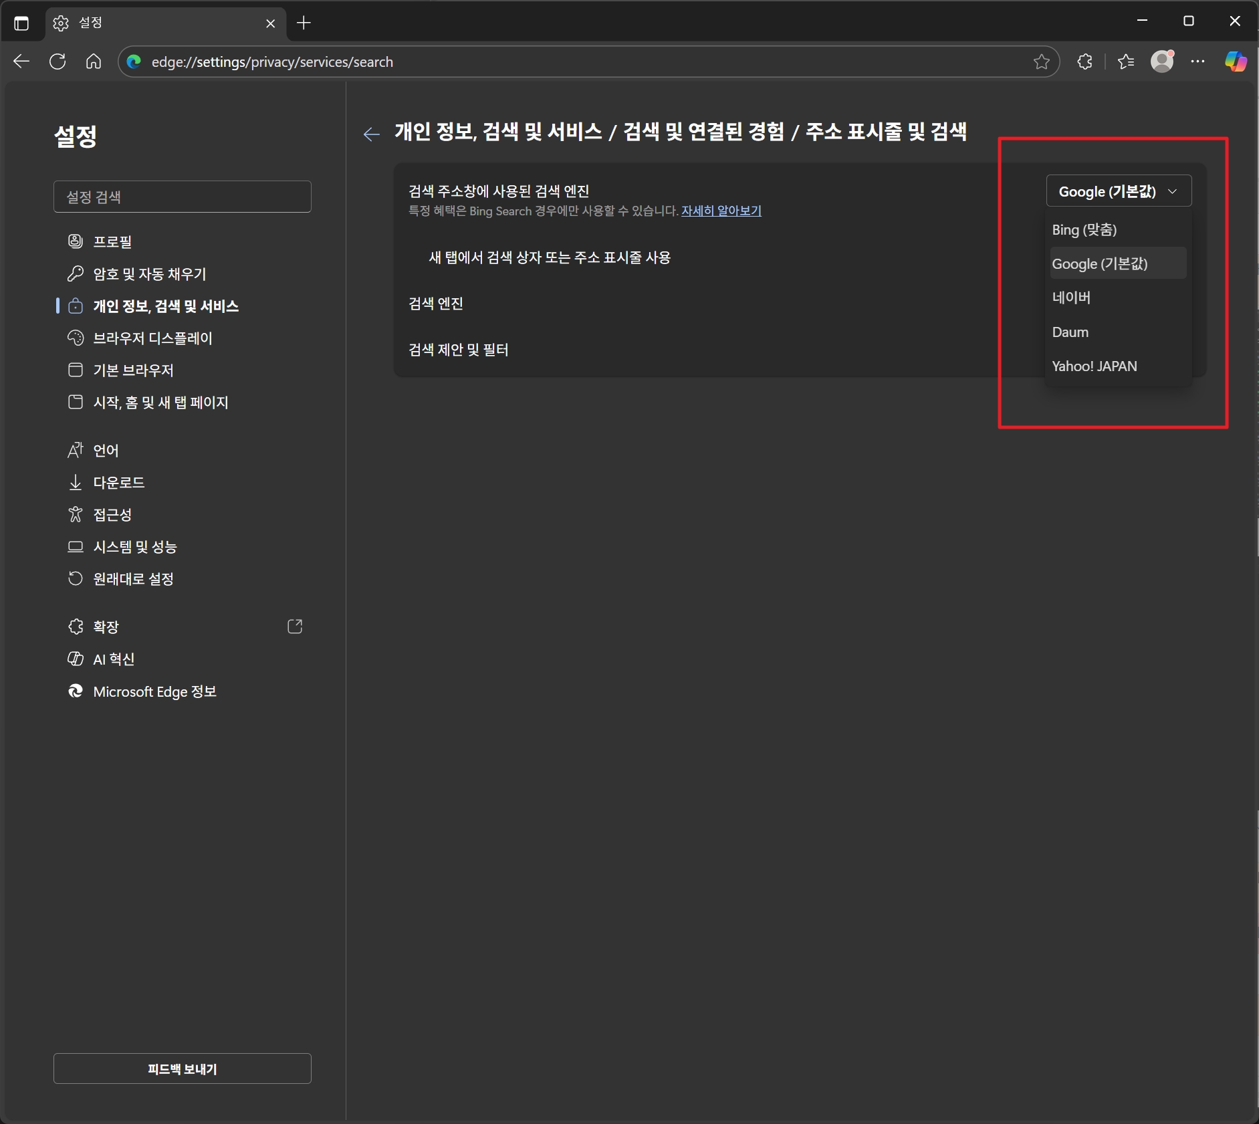Open 접근성 settings
The height and width of the screenshot is (1124, 1259).
(183, 514)
